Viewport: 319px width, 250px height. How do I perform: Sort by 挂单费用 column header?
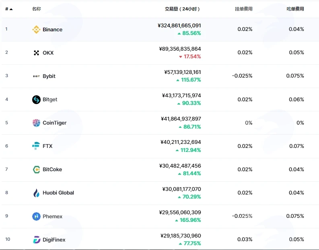click(x=243, y=9)
